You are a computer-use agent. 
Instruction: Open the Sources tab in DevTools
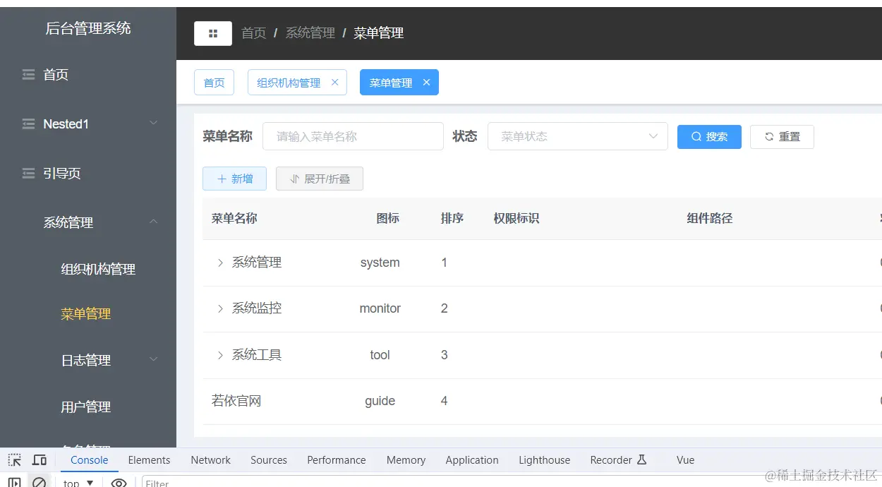click(x=269, y=460)
